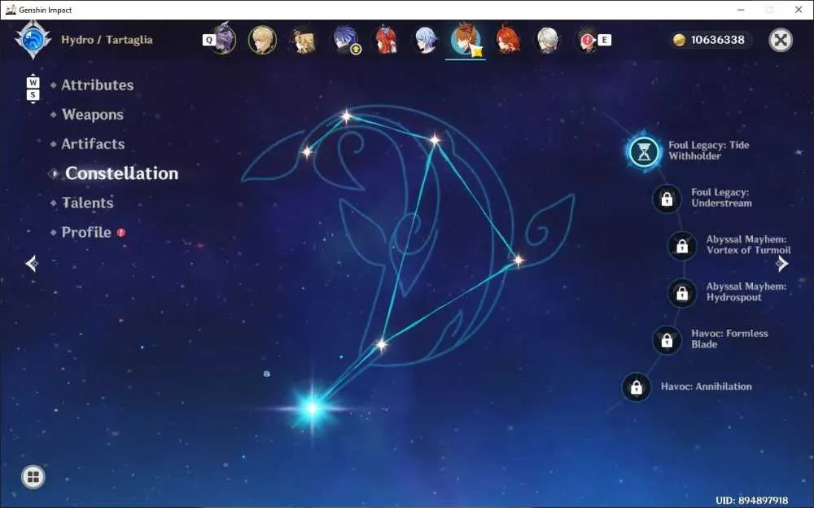Close the character screen with the X icon
Image resolution: width=814 pixels, height=508 pixels.
pyautogui.click(x=781, y=40)
